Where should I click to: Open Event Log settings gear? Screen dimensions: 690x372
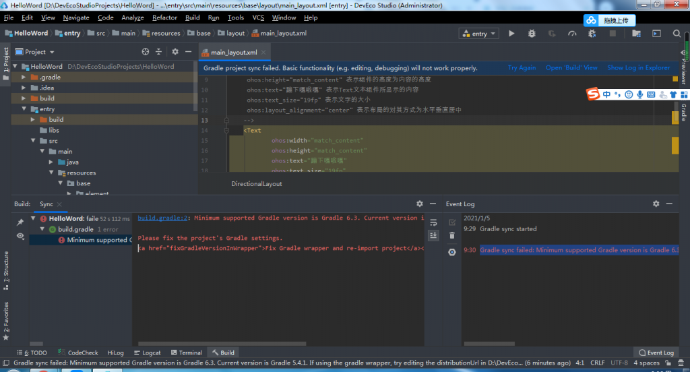coord(656,204)
